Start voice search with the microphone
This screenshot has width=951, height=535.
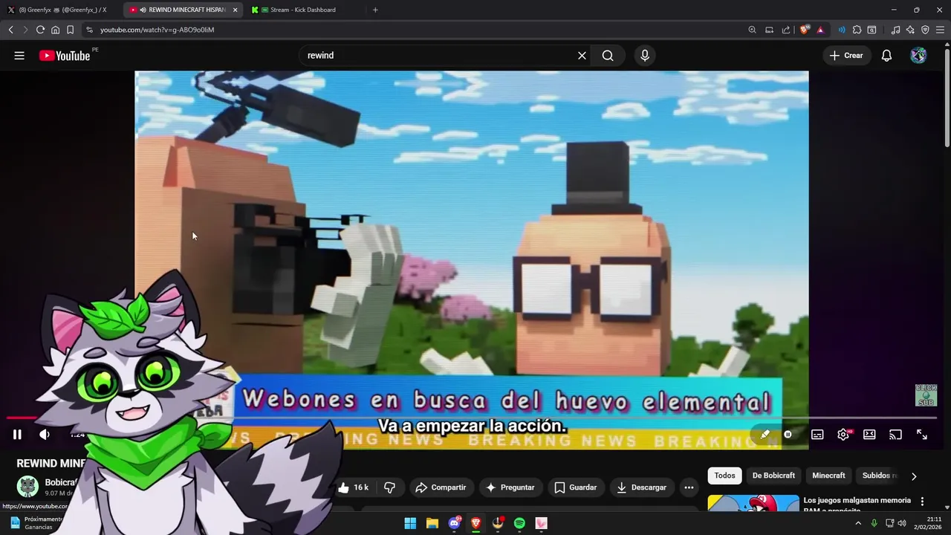[645, 56]
